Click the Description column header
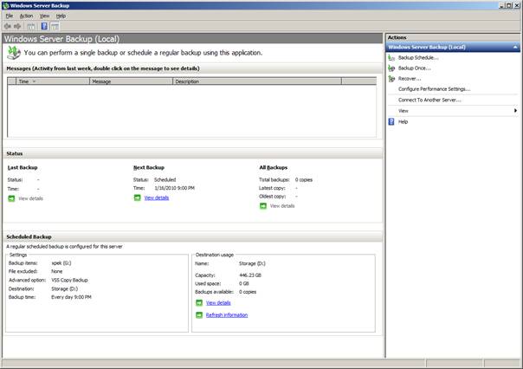This screenshot has width=523, height=369. pyautogui.click(x=257, y=81)
